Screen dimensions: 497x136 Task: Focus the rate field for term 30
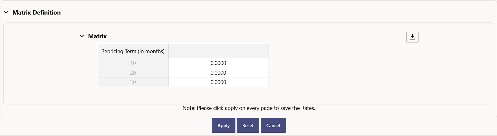point(218,82)
